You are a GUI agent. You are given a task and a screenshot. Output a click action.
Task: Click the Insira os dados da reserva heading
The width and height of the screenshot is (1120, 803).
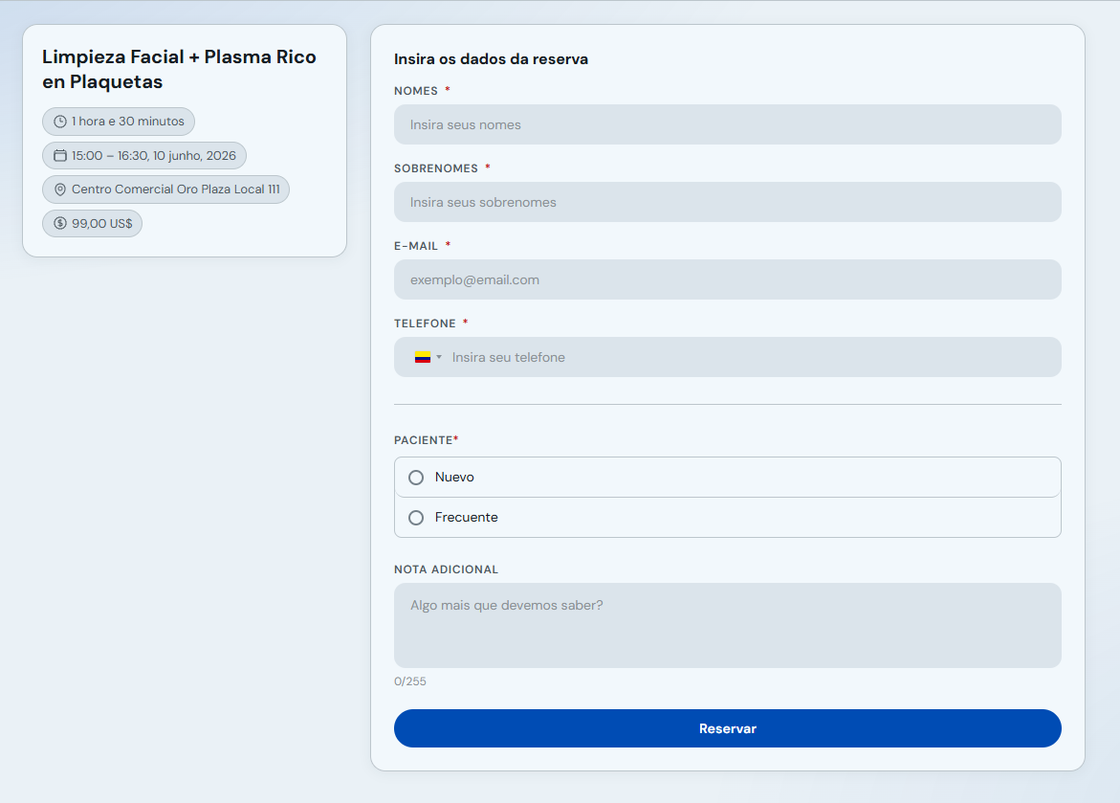coord(491,59)
